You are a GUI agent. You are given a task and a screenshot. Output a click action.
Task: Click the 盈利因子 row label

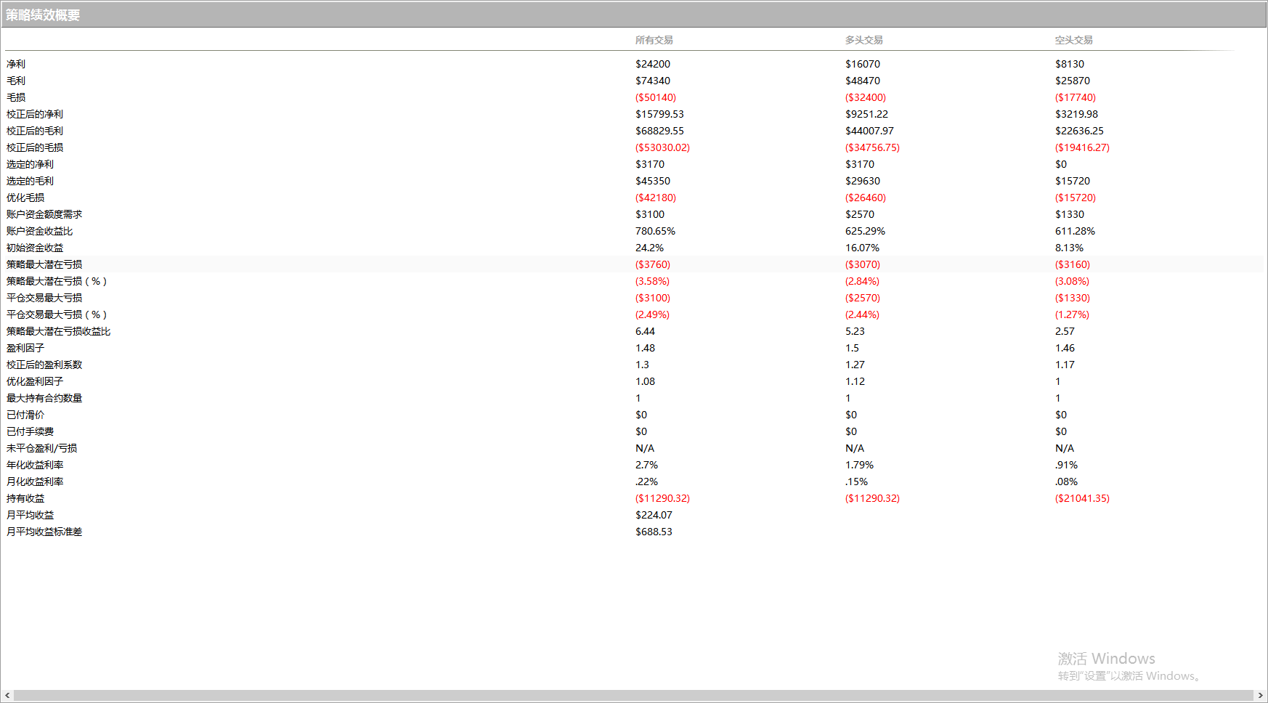tap(25, 348)
